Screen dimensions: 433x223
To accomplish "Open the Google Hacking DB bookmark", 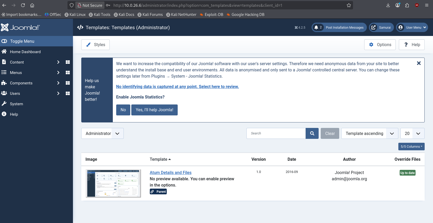I will coord(245,15).
